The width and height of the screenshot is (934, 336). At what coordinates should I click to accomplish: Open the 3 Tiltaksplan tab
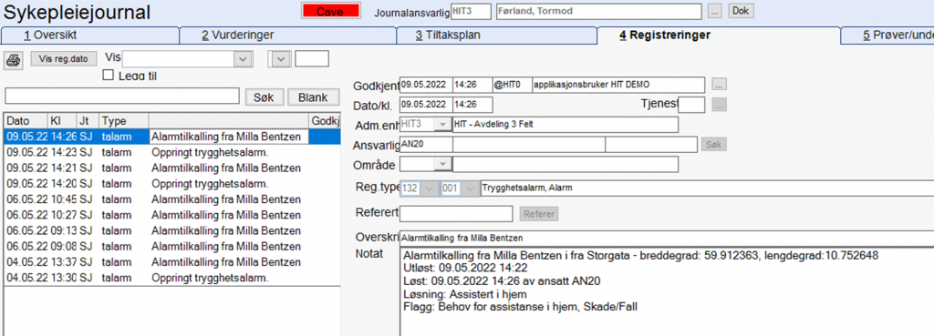coord(497,36)
